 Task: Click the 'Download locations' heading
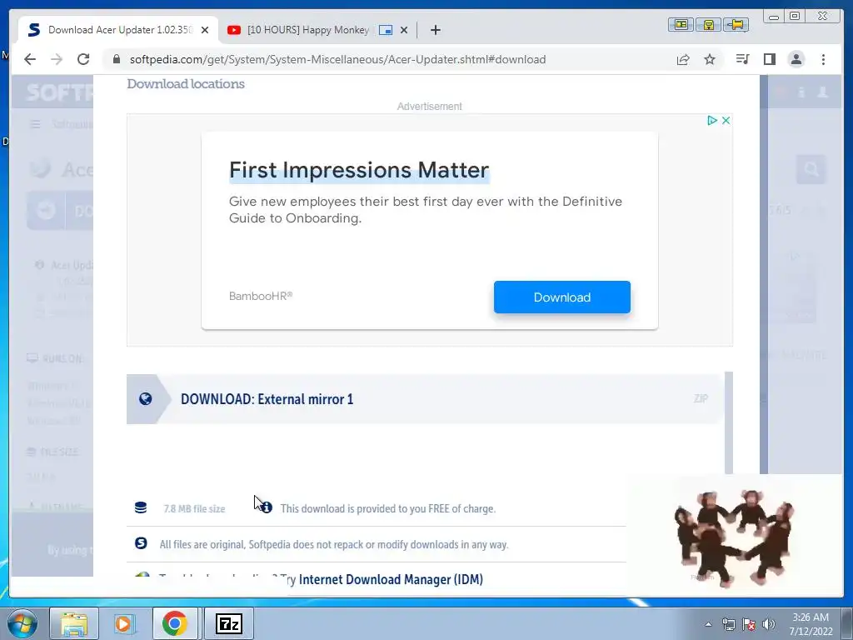[x=186, y=84]
